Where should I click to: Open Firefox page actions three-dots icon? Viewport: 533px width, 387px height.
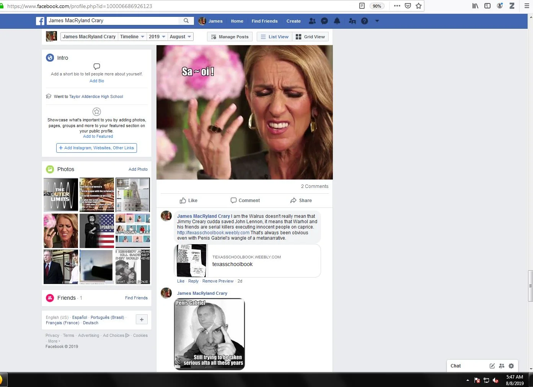397,6
